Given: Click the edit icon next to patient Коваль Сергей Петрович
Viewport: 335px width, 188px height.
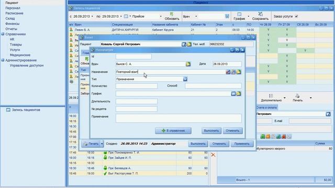Looking at the screenshot, I should pyautogui.click(x=184, y=44).
